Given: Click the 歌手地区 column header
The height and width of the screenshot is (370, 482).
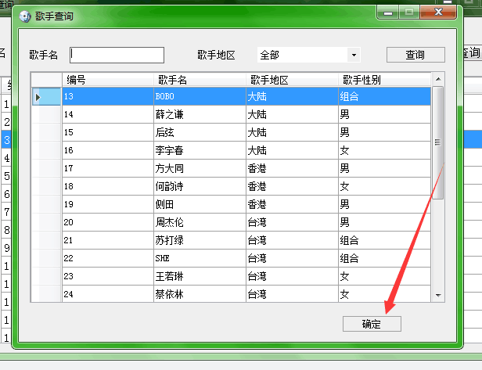Looking at the screenshot, I should point(292,80).
